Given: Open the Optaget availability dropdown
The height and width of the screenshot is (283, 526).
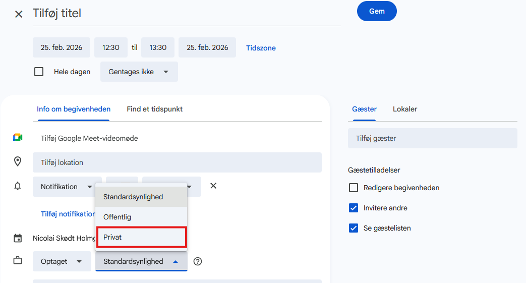Looking at the screenshot, I should [62, 261].
